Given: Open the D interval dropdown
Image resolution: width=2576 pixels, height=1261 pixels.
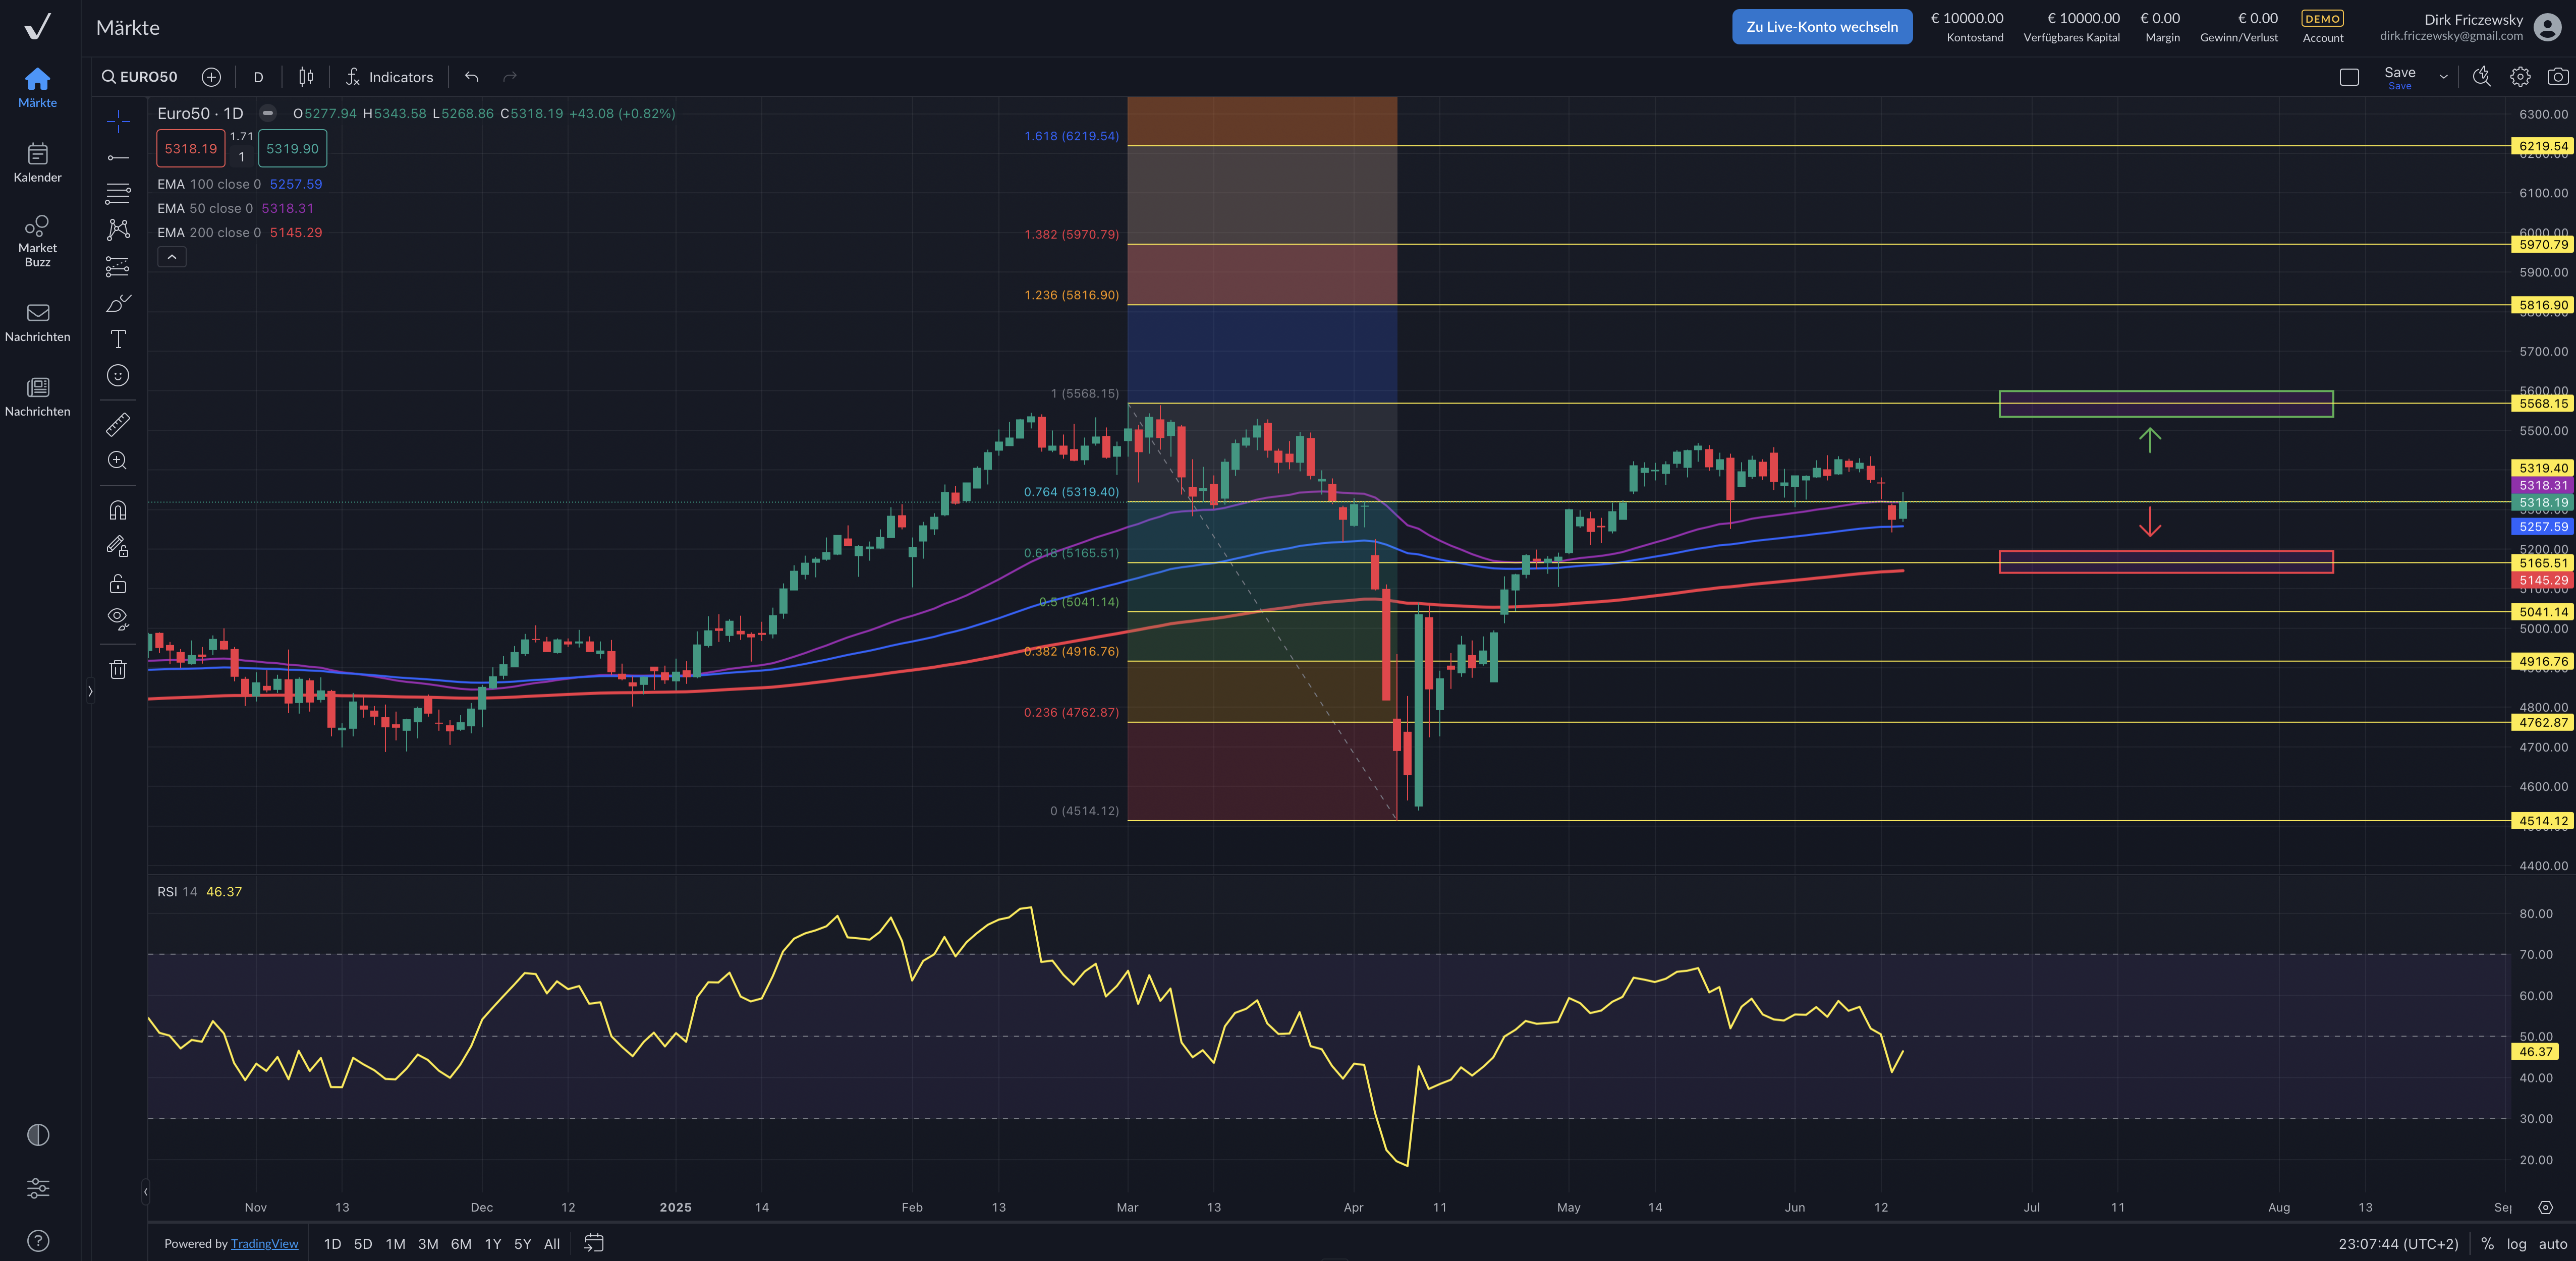Looking at the screenshot, I should coord(258,76).
